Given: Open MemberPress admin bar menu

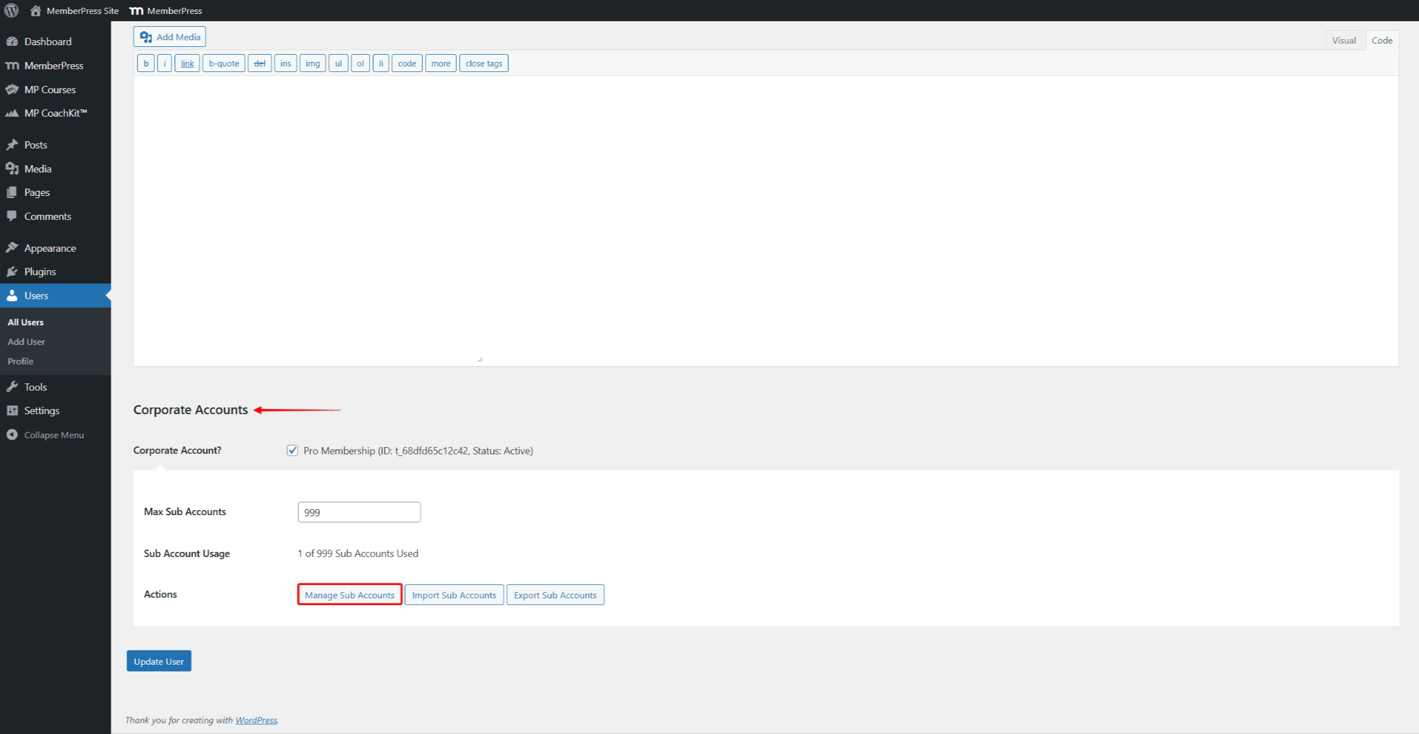Looking at the screenshot, I should [166, 11].
